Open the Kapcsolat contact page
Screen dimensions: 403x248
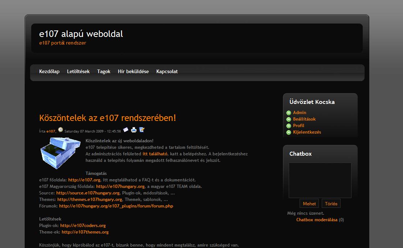[167, 72]
